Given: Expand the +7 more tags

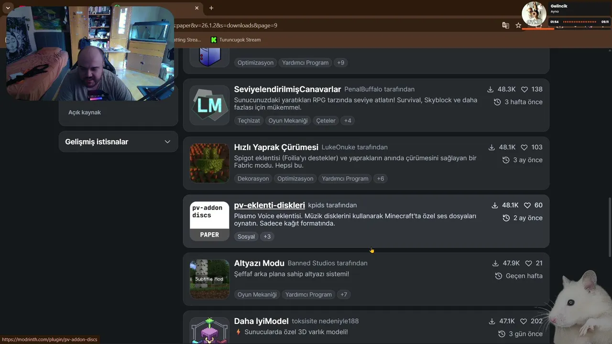Looking at the screenshot, I should pyautogui.click(x=344, y=294).
